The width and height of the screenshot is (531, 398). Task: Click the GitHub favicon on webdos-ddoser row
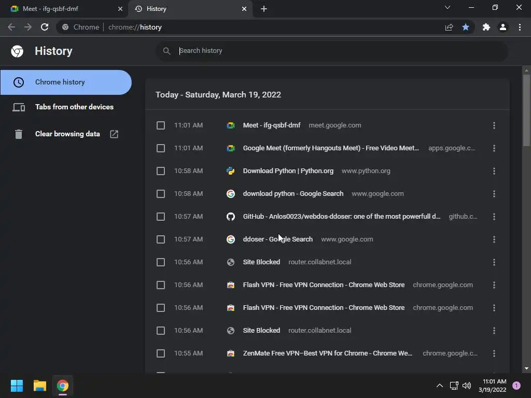coord(231,217)
